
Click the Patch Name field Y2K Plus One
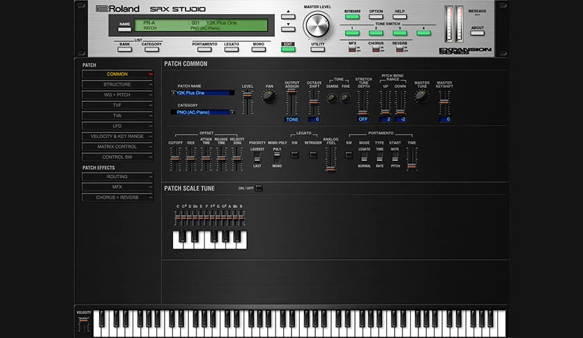[203, 93]
